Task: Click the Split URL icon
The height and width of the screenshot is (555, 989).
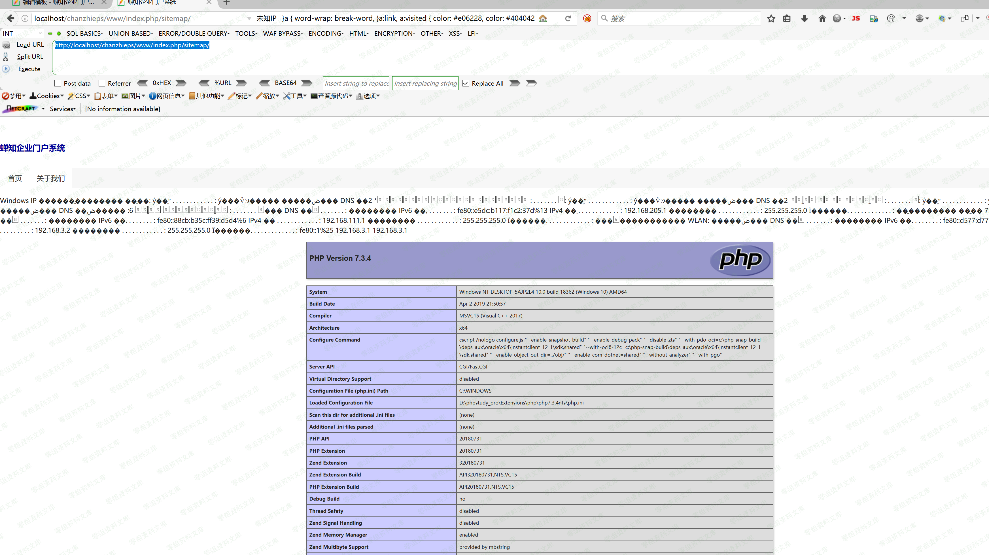Action: (6, 57)
